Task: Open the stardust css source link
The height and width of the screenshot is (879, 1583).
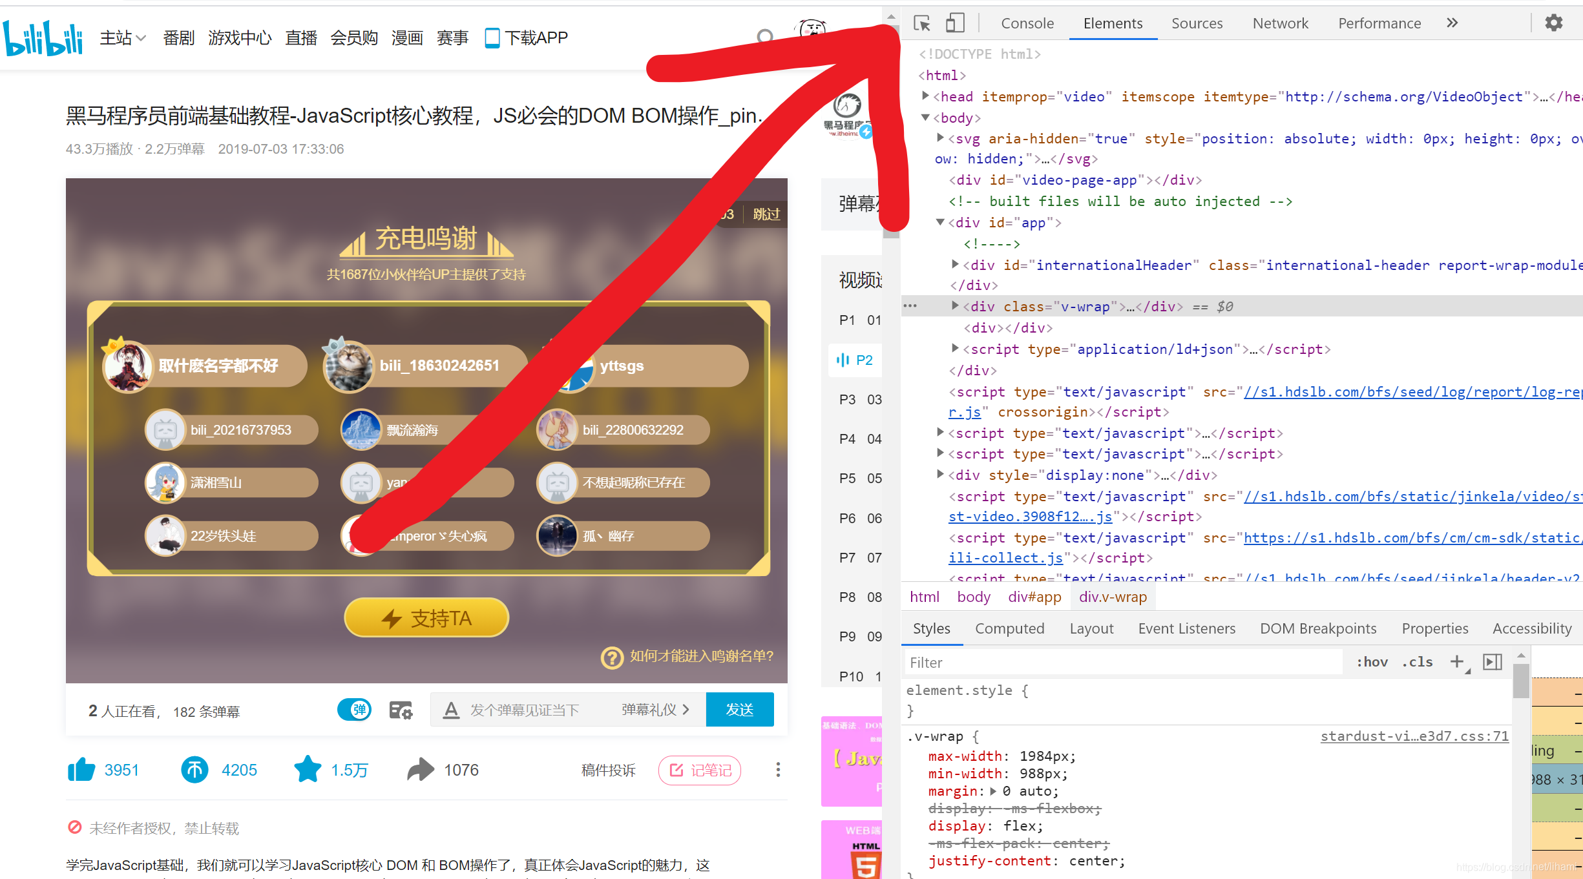Action: pos(1414,736)
